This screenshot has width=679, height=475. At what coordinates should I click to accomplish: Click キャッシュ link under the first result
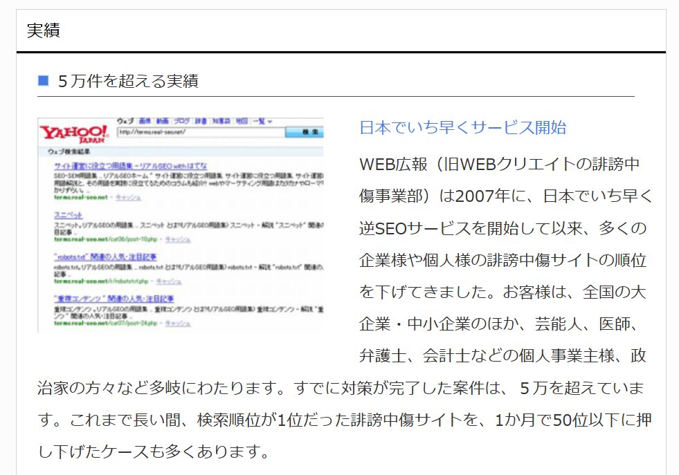click(129, 198)
